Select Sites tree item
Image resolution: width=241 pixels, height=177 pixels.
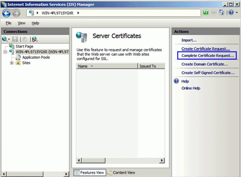[26, 63]
